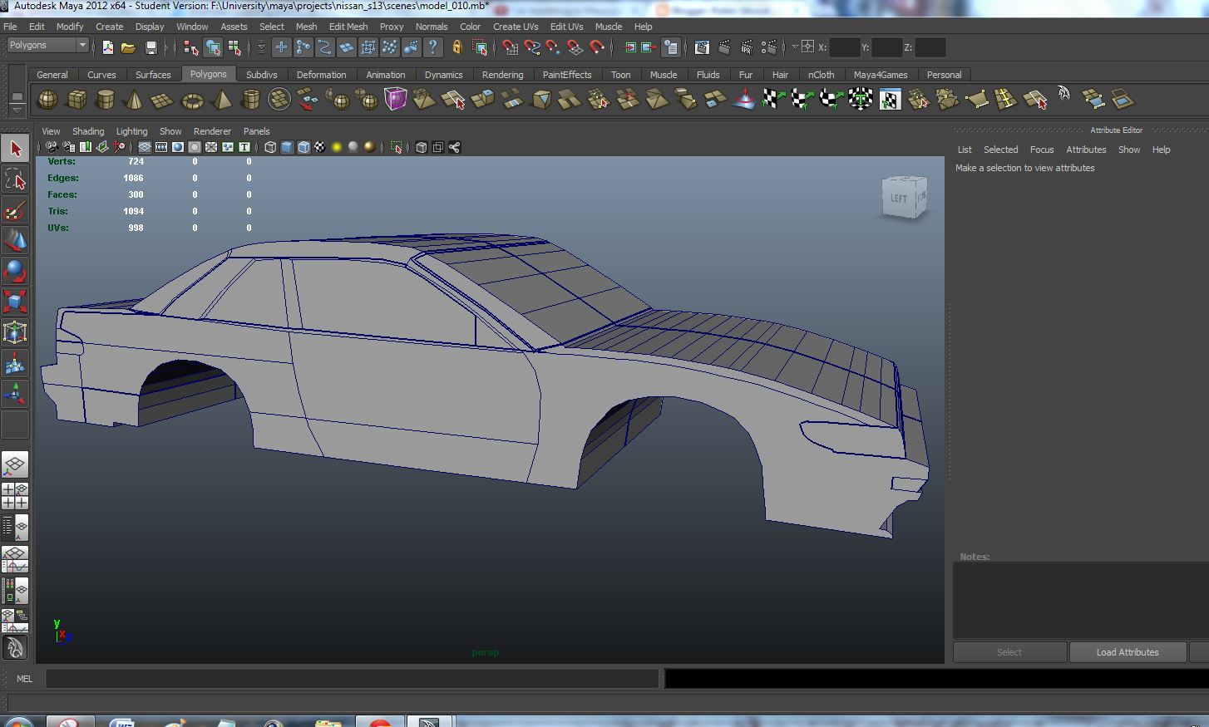Open the menu set selector showing Polygons

point(47,44)
